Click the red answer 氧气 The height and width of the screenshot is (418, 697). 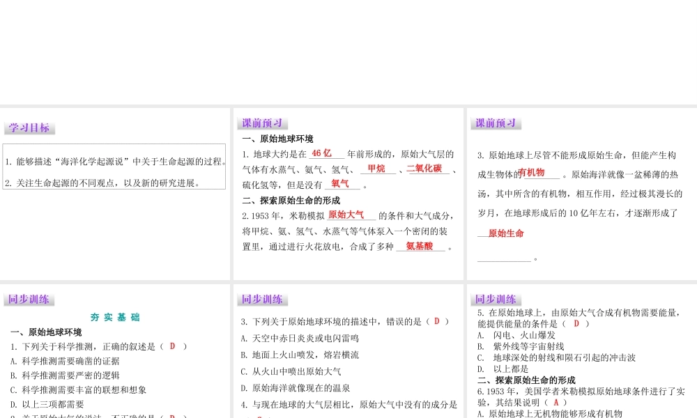point(340,183)
